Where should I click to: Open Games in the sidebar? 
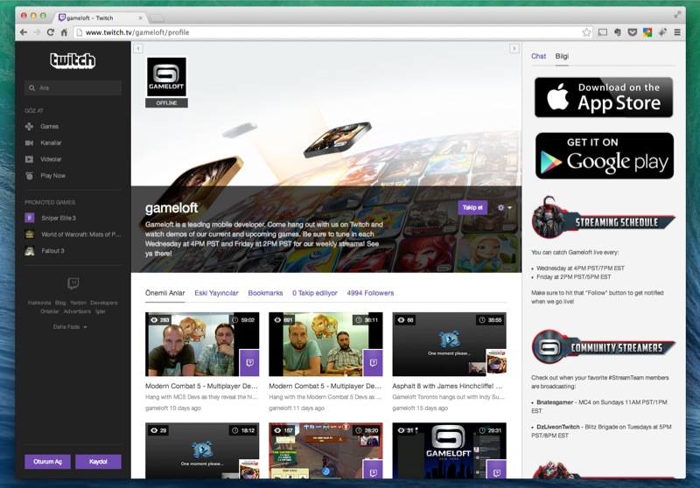pyautogui.click(x=50, y=126)
